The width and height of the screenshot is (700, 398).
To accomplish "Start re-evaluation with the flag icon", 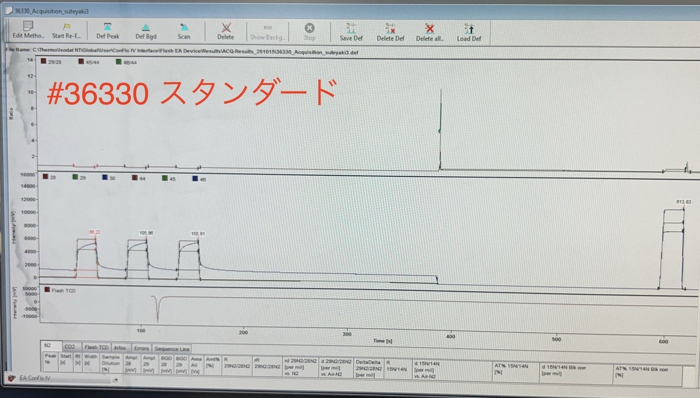I will pos(66,30).
